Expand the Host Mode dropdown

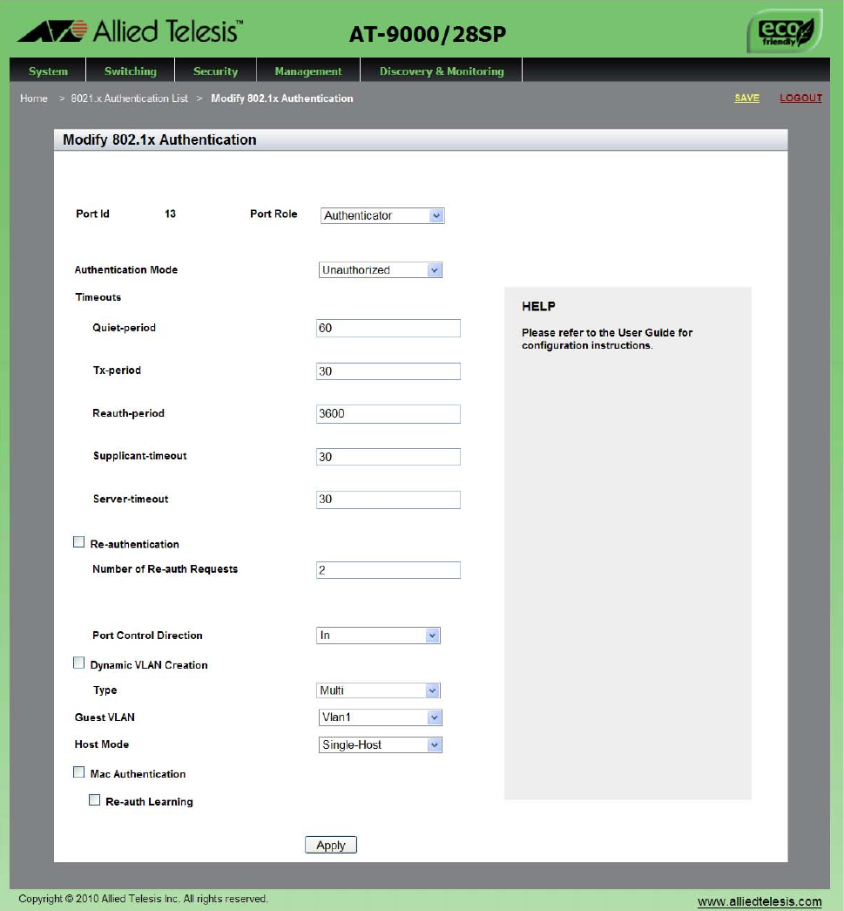click(x=381, y=745)
